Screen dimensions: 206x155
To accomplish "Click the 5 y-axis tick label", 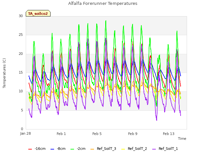I will [22, 110].
